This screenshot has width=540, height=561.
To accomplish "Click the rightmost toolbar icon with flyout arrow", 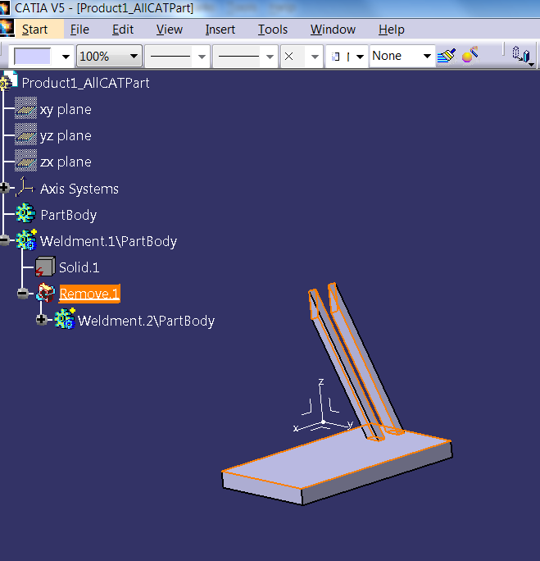I will click(522, 56).
